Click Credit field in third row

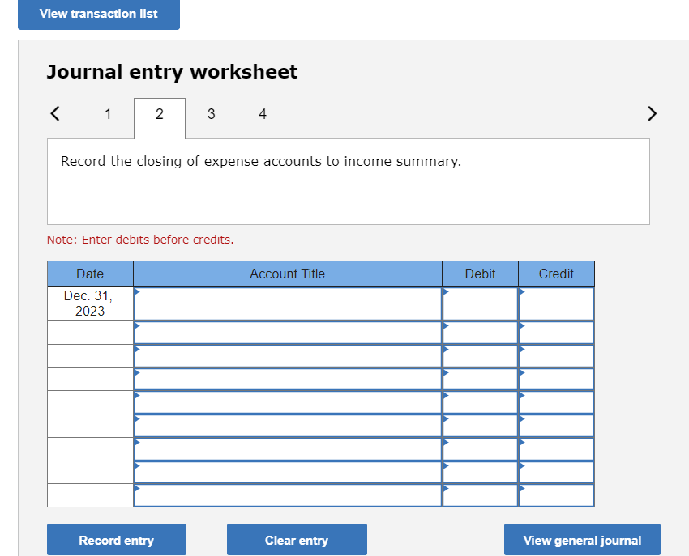tap(556, 356)
